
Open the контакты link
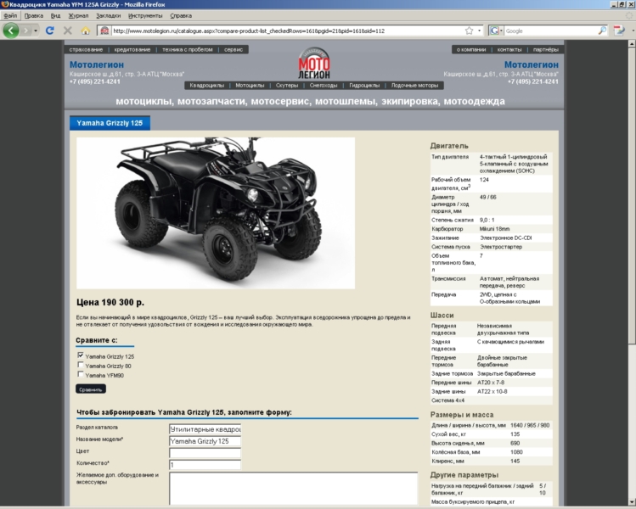pos(509,49)
